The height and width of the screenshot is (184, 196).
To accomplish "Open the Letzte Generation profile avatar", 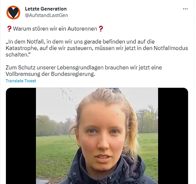I will point(13,12).
